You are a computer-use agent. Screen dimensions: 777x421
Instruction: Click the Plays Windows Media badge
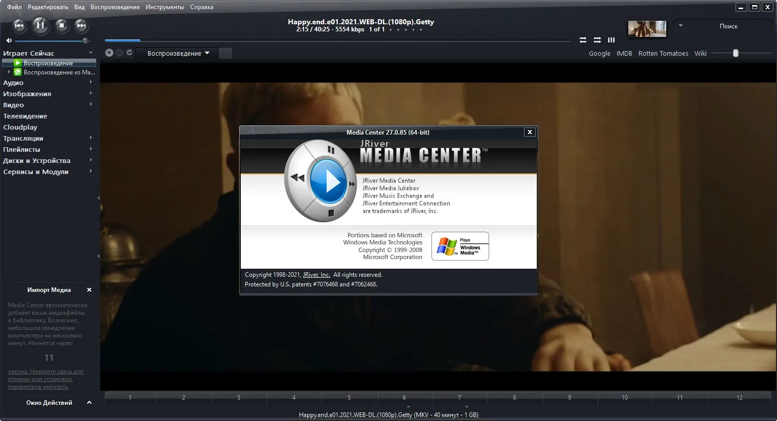click(x=460, y=246)
